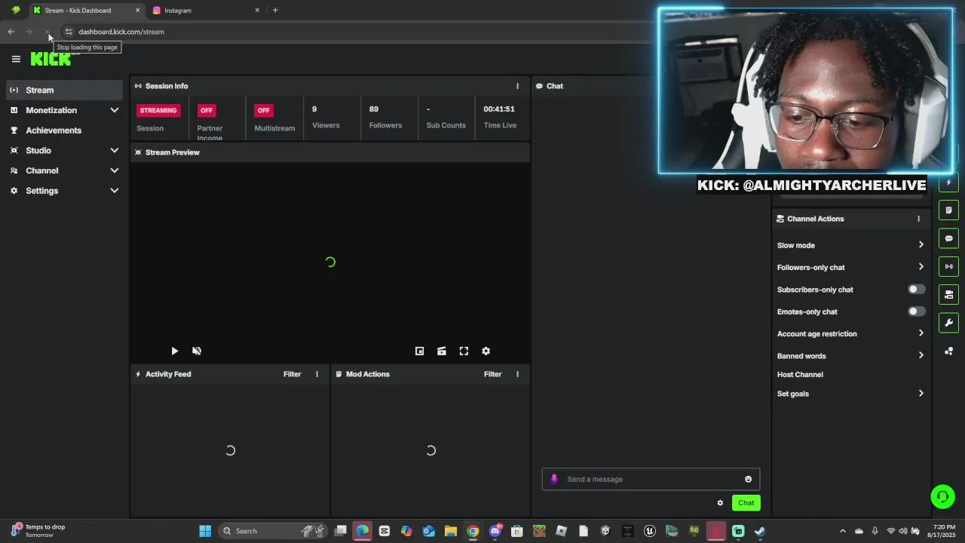Open Banned words options chevron
965x543 pixels.
pyautogui.click(x=921, y=356)
